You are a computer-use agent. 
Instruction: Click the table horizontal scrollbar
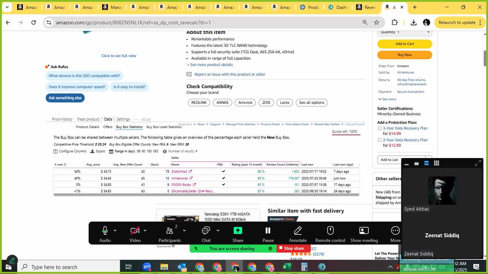tap(206, 195)
